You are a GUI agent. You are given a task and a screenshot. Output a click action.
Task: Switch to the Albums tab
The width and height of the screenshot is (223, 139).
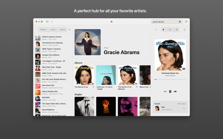tap(62, 30)
